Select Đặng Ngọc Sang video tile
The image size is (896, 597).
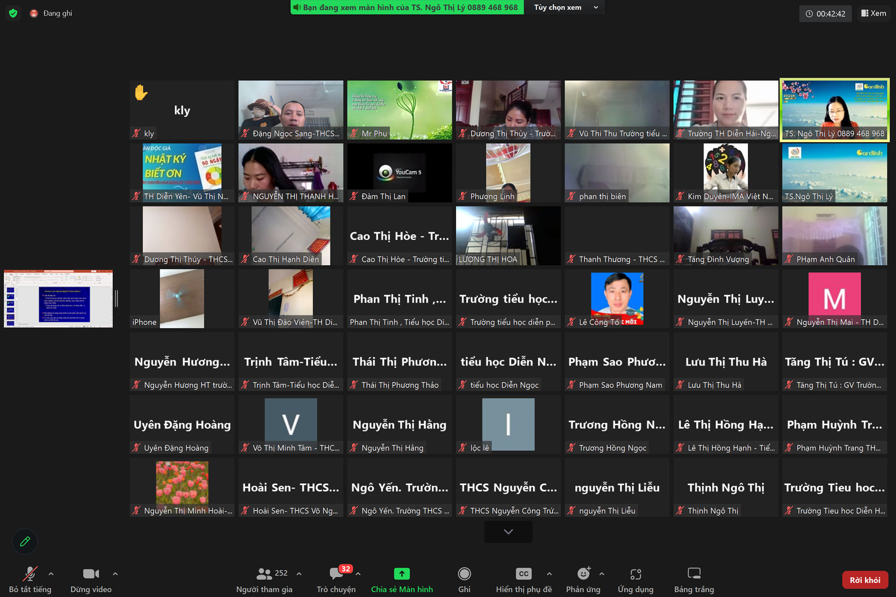point(290,110)
